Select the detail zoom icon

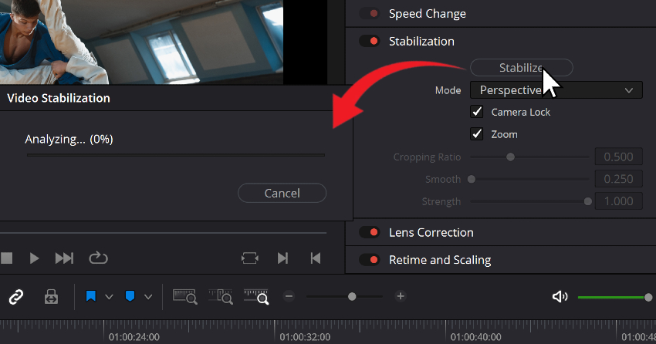click(x=221, y=296)
